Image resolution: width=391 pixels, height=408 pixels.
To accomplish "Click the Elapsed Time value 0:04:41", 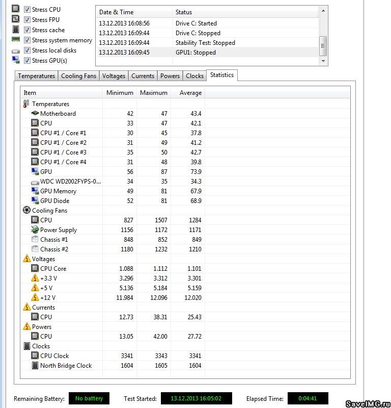I will (x=308, y=398).
